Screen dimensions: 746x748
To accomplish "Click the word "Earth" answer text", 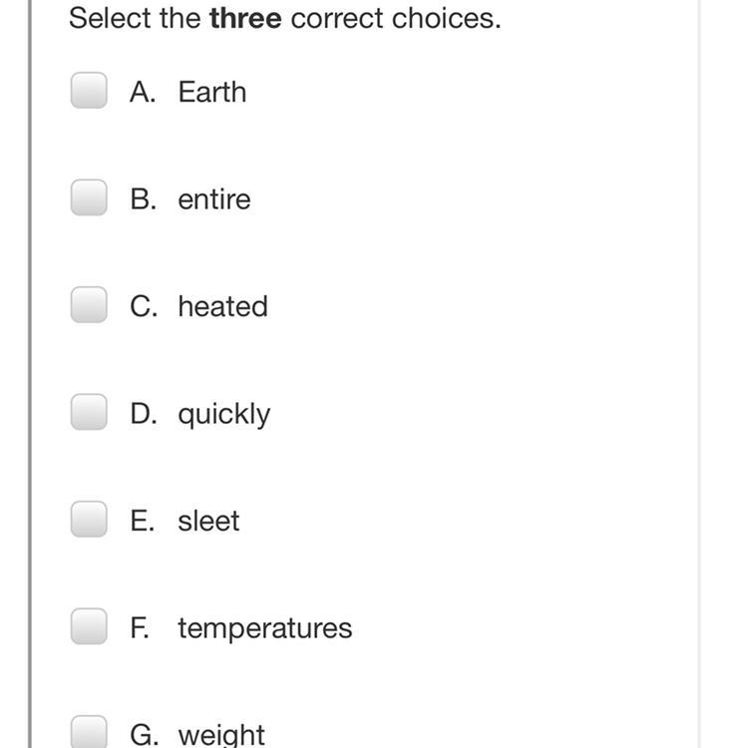I will pos(211,91).
